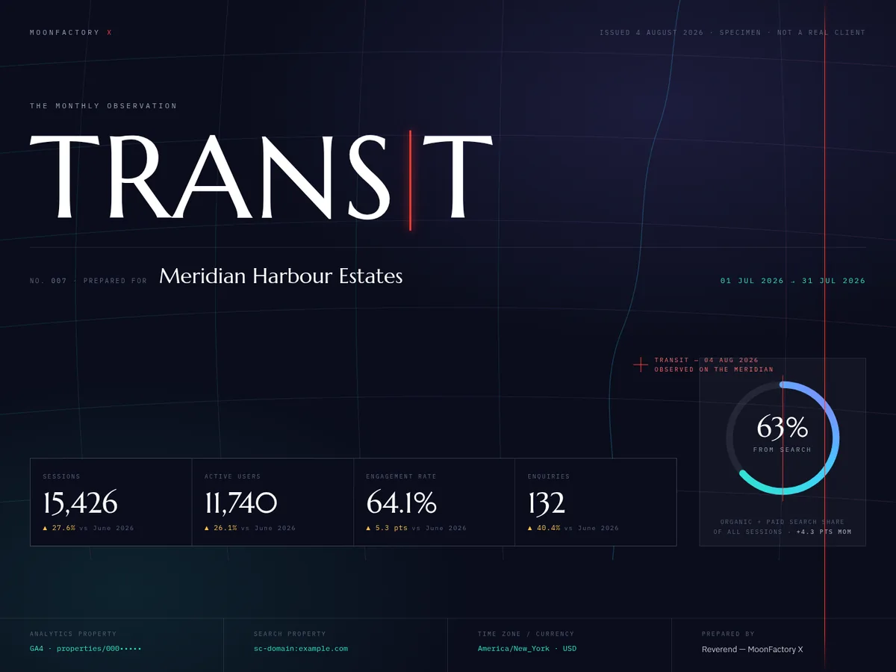Click 'FROM SEARCH' label in the donut
This screenshot has height=672, width=896.
point(783,449)
